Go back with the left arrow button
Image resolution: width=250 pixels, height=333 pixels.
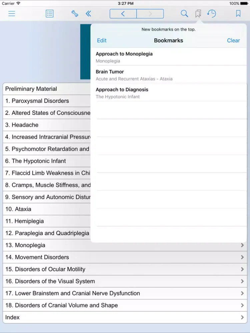point(123,14)
